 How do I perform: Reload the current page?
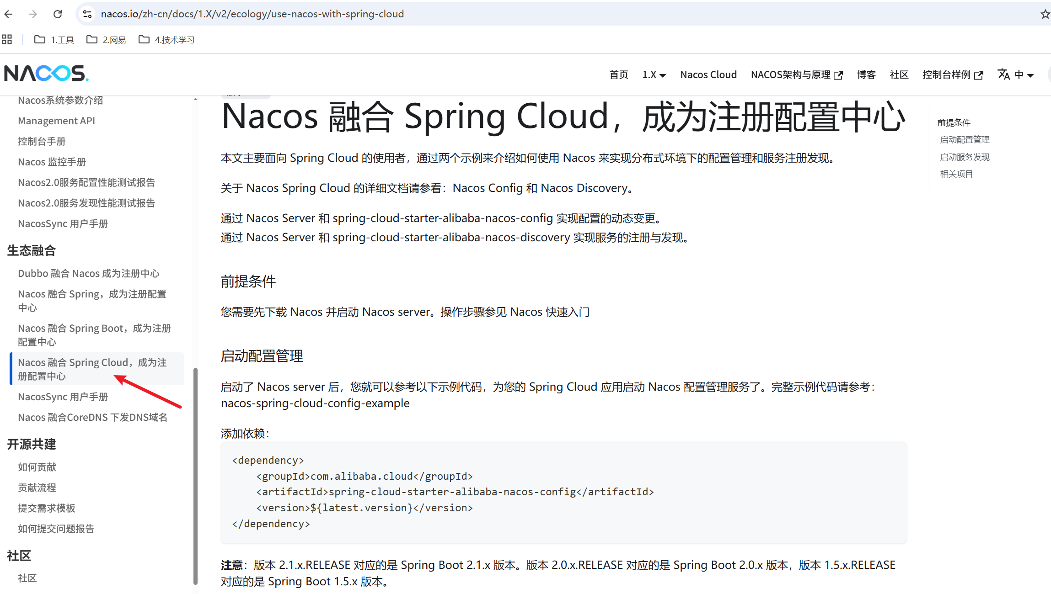coord(58,14)
